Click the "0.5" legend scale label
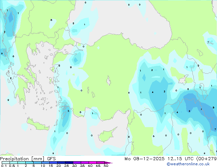This screenshot has height=167, width=217. click(12, 166)
